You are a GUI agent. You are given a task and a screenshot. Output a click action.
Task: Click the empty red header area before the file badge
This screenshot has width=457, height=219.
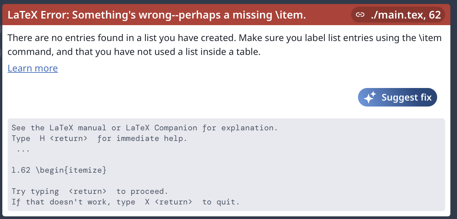328,15
